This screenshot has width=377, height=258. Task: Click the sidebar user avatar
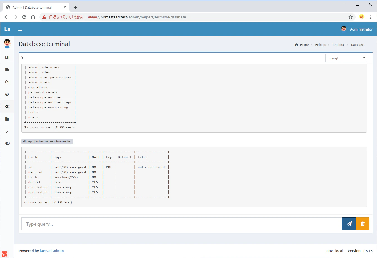(7, 44)
